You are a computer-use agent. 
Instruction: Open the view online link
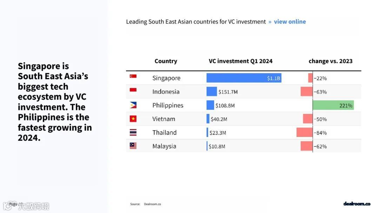click(x=290, y=22)
